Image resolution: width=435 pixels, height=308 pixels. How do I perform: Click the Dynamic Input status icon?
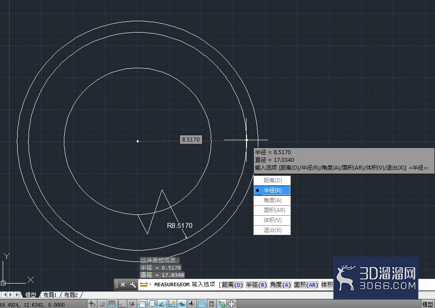(x=182, y=304)
